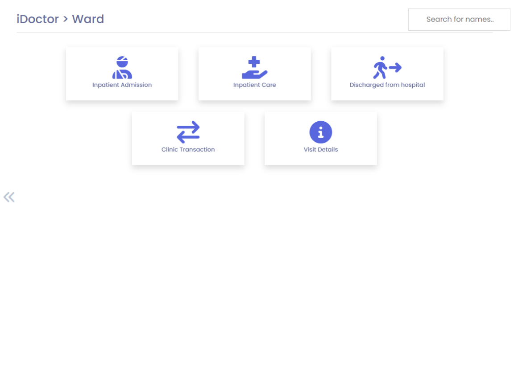514x374 pixels.
Task: Click the Clinic Transaction text label
Action: point(188,150)
